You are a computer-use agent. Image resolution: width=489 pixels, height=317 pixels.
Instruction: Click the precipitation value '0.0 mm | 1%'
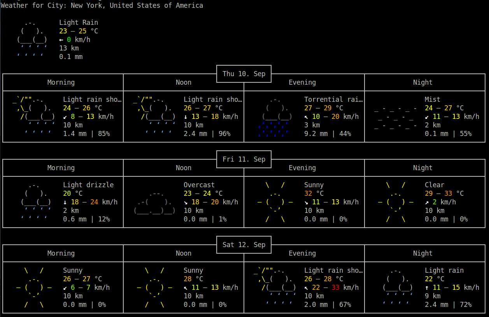pos(205,219)
